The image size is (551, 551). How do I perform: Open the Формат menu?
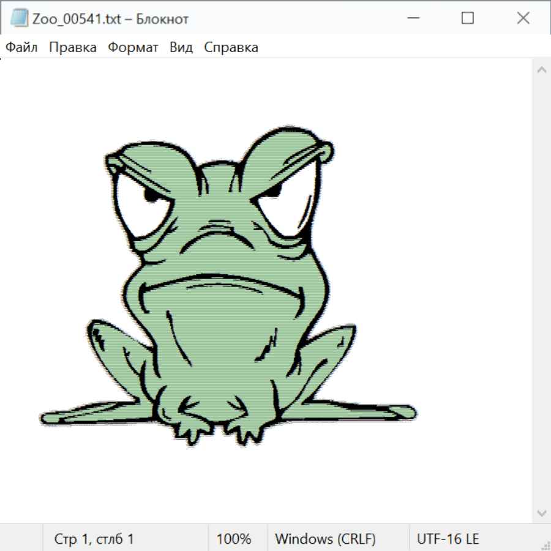(133, 48)
